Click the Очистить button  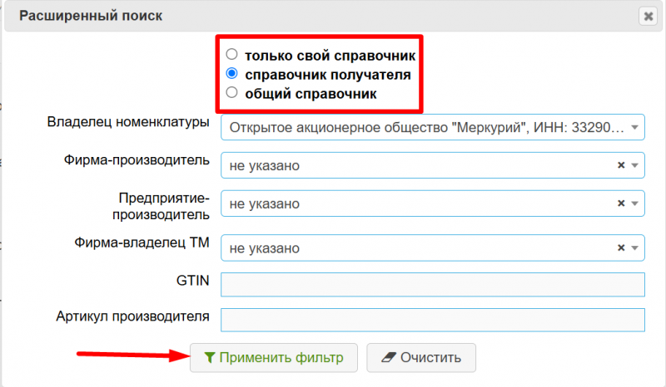pyautogui.click(x=420, y=358)
